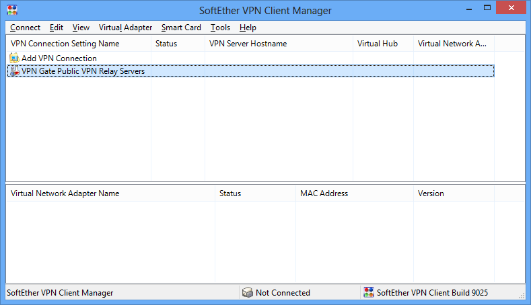The width and height of the screenshot is (531, 305).
Task: Open the Connect menu
Action: pyautogui.click(x=26, y=28)
